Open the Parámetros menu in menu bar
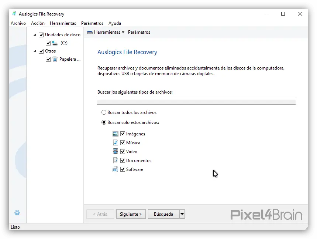Image resolution: width=317 pixels, height=239 pixels. tap(92, 23)
